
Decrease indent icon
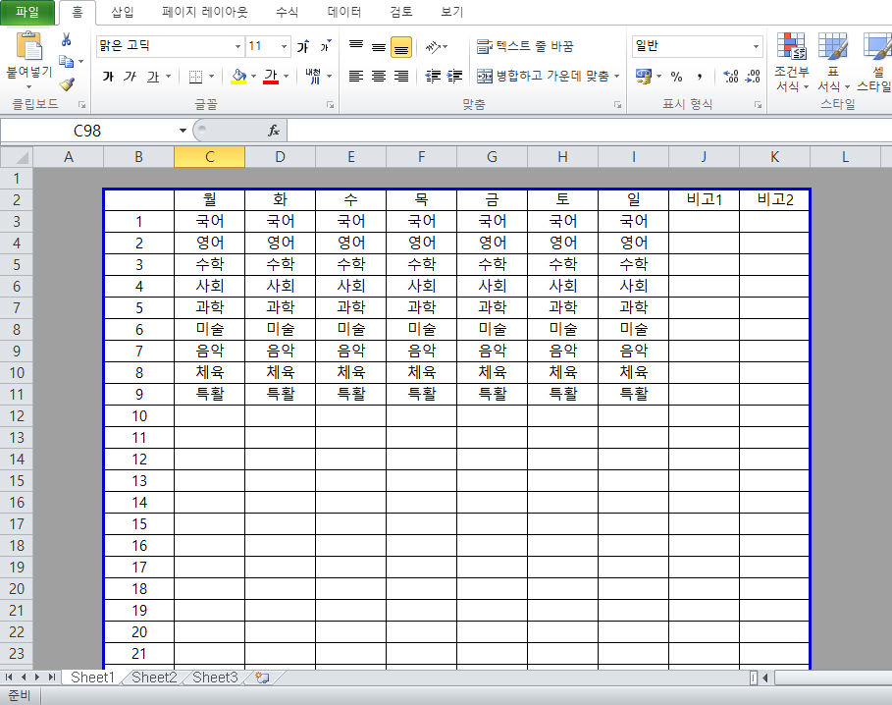433,77
